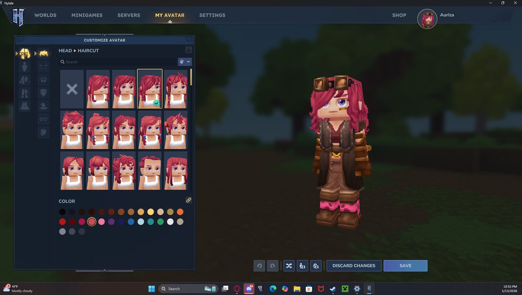This screenshot has width=522, height=295.
Task: Switch to the My Avatar tab
Action: (x=170, y=15)
